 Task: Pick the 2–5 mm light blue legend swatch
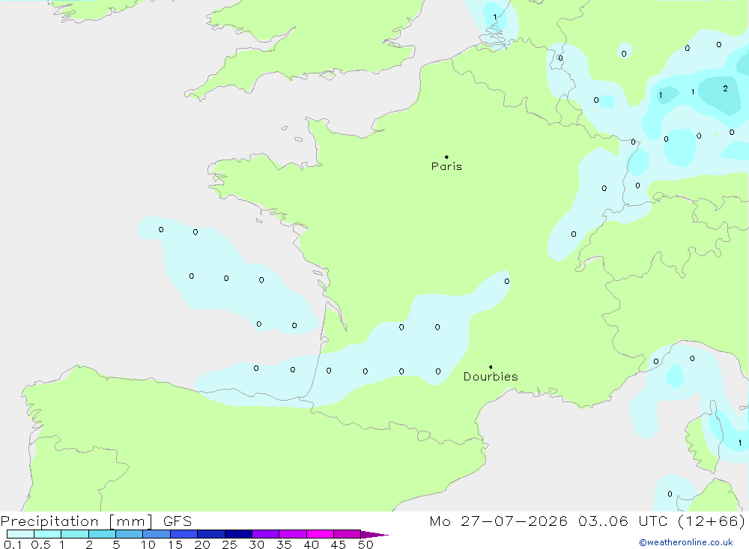(x=102, y=534)
